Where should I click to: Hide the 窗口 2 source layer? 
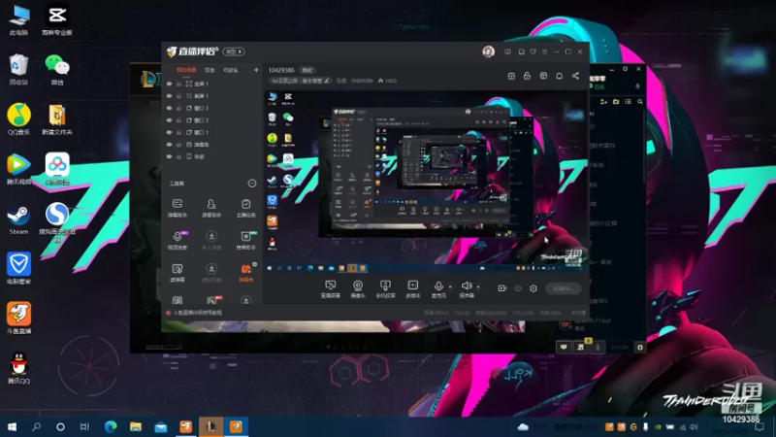point(169,120)
